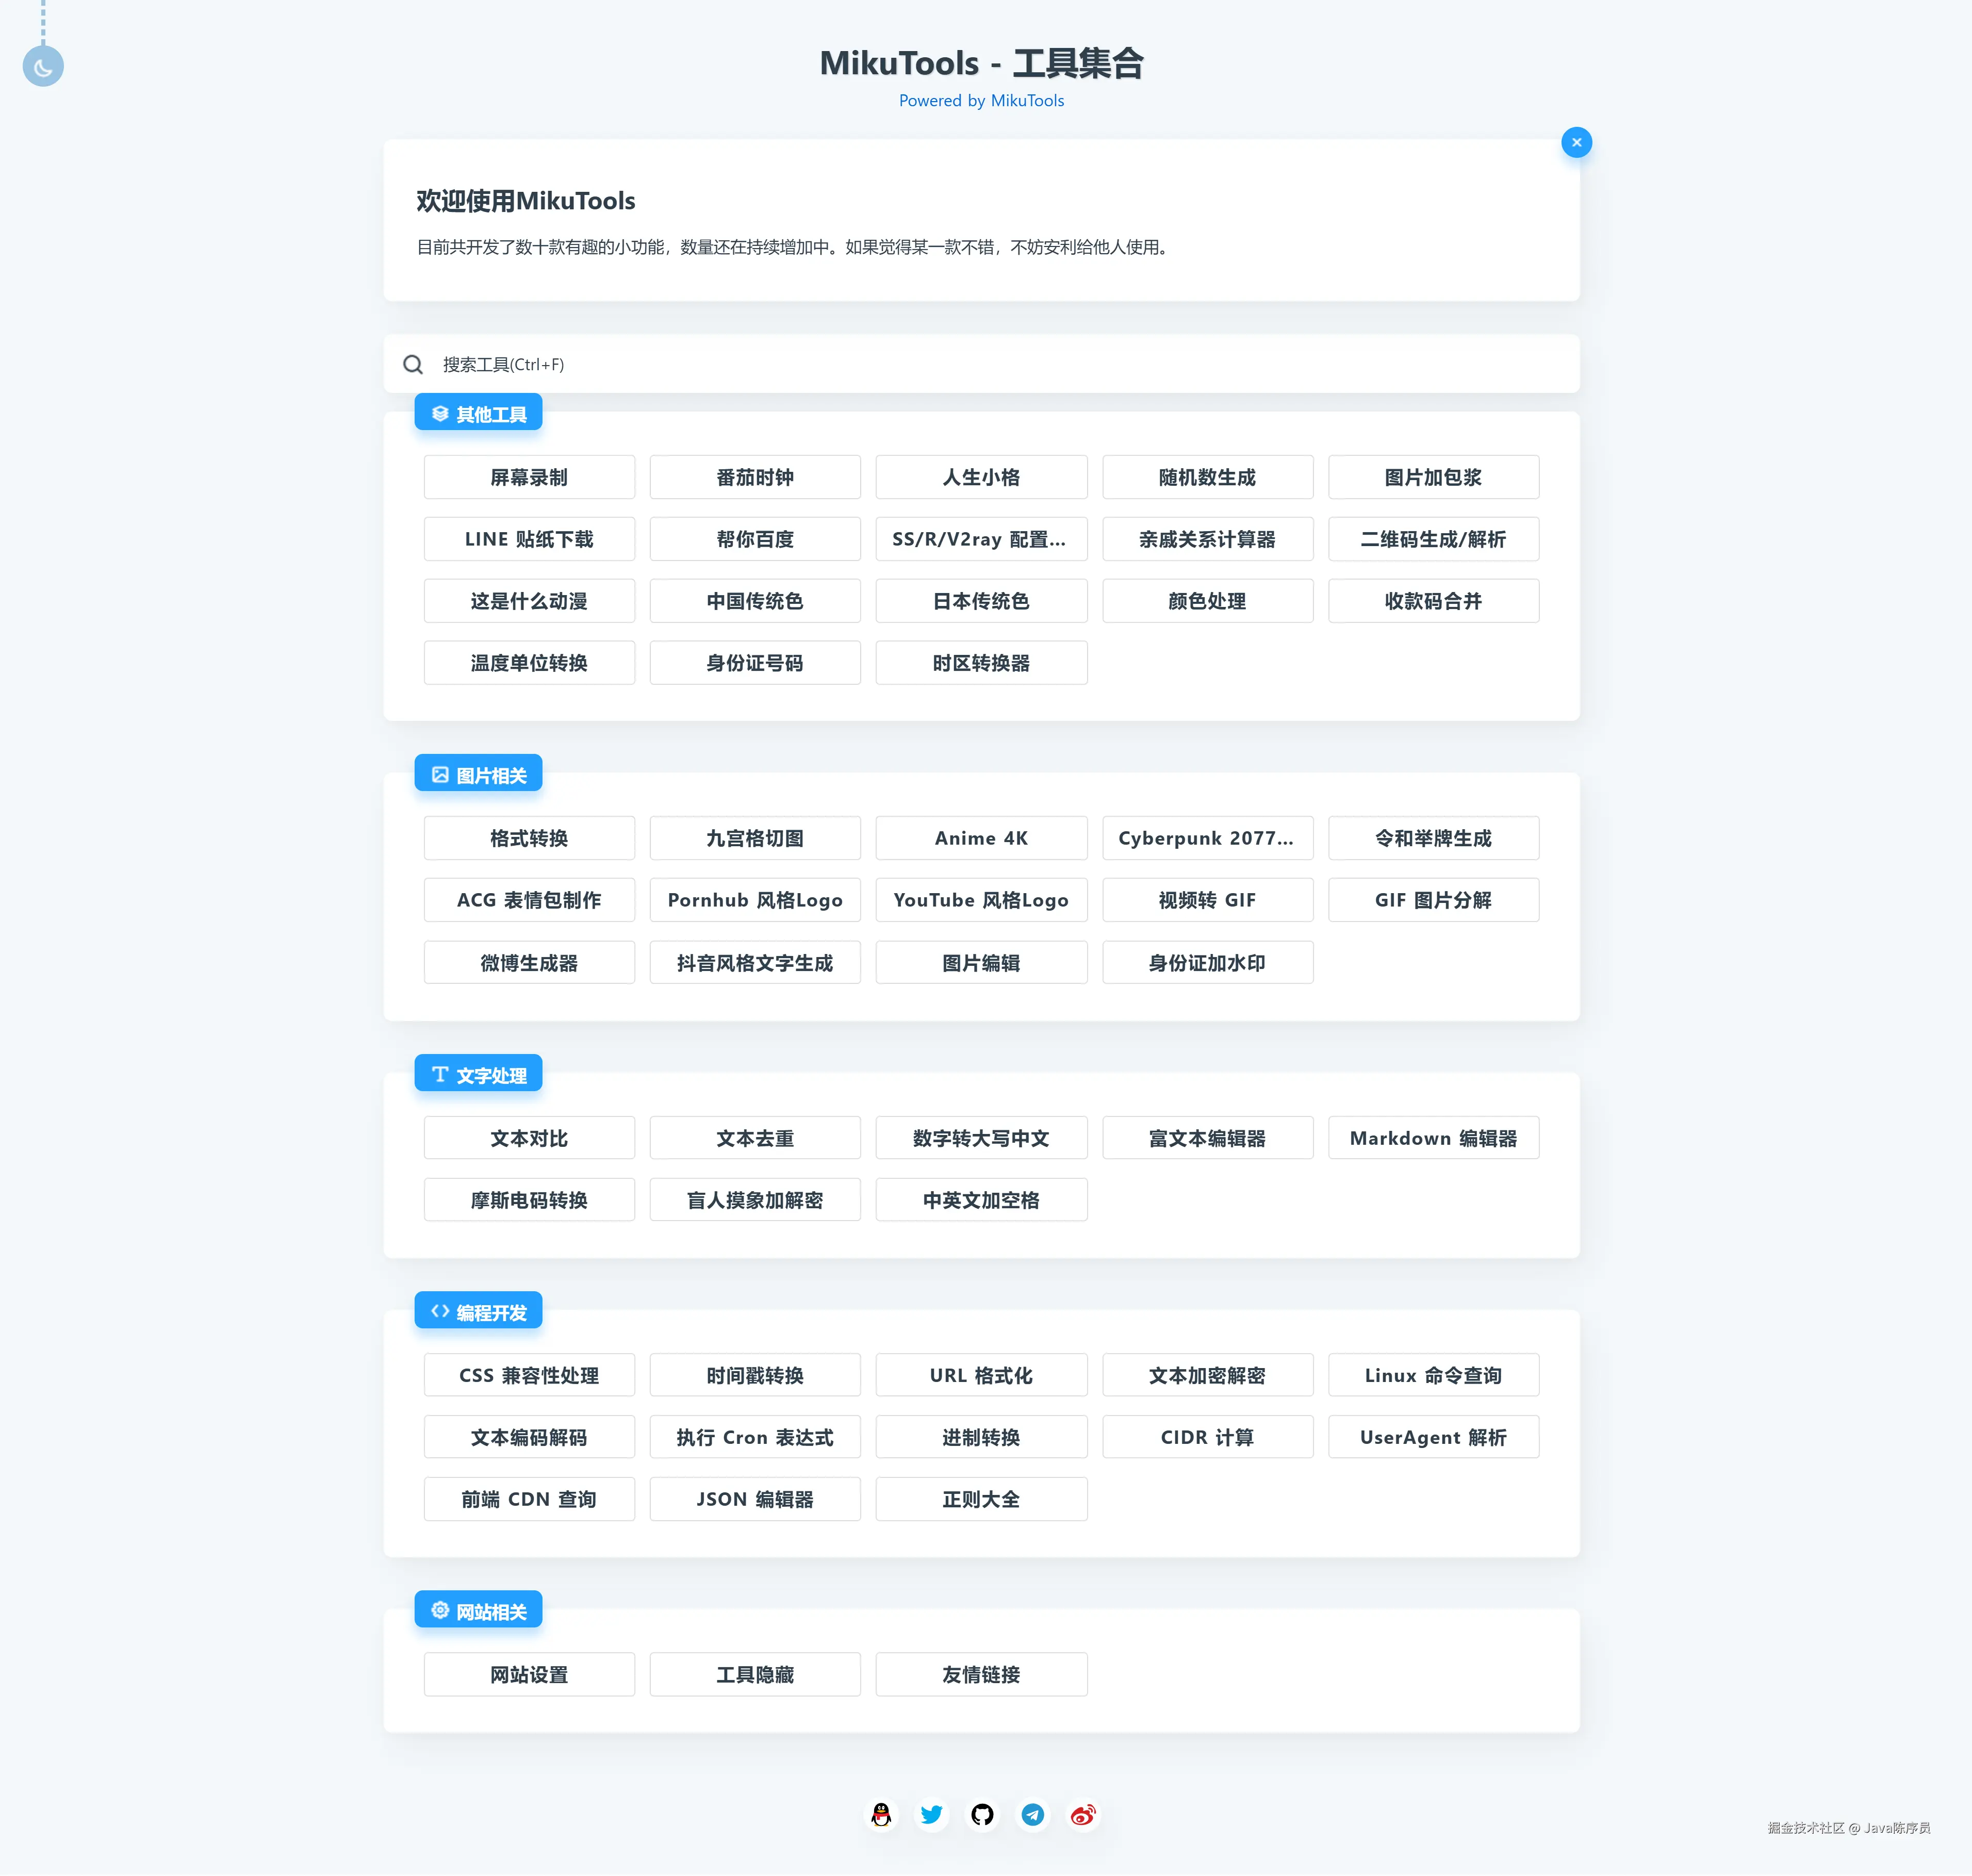The height and width of the screenshot is (1876, 1972).
Task: Open the YouTube 风格Logo generator
Action: click(980, 900)
